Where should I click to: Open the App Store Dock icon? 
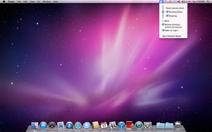click(x=43, y=125)
